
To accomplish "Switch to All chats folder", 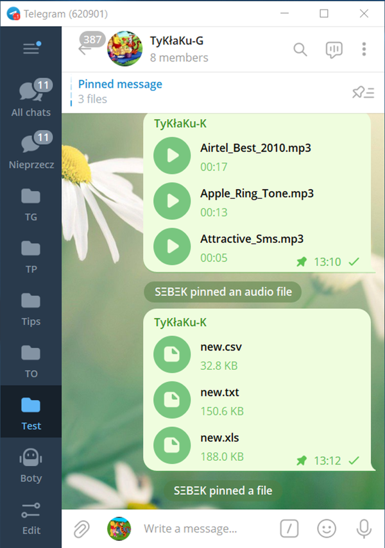I will pyautogui.click(x=31, y=99).
